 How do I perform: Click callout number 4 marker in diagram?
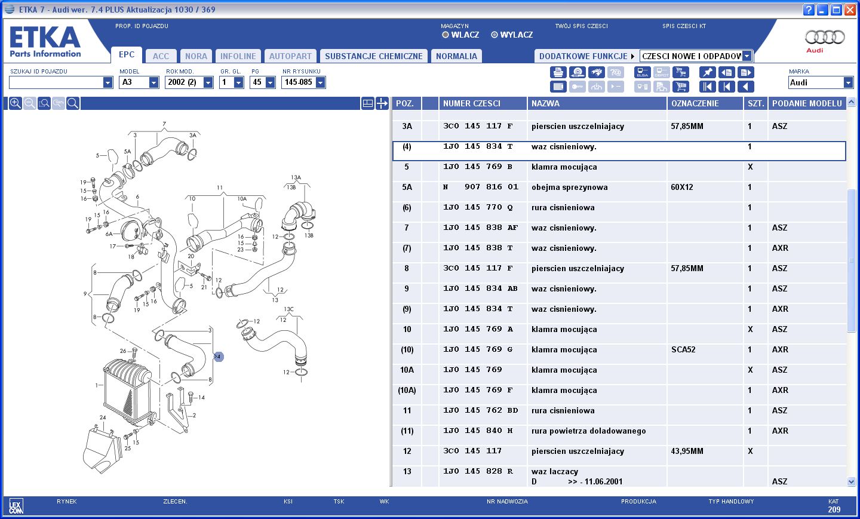pyautogui.click(x=219, y=357)
